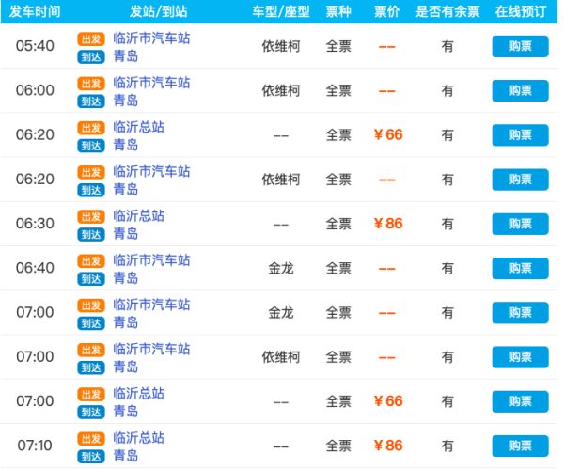Click 出发 badge in the 05:40 row
The width and height of the screenshot is (564, 469).
[91, 39]
